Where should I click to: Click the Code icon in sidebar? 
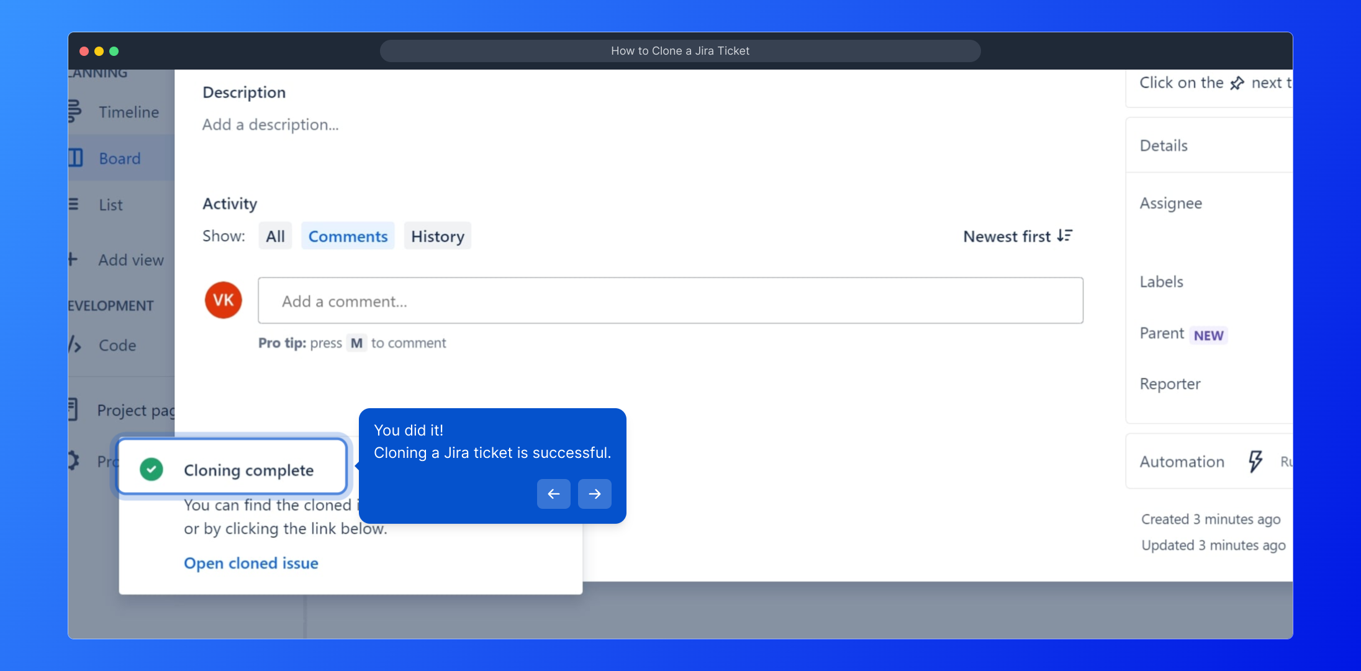click(x=75, y=345)
